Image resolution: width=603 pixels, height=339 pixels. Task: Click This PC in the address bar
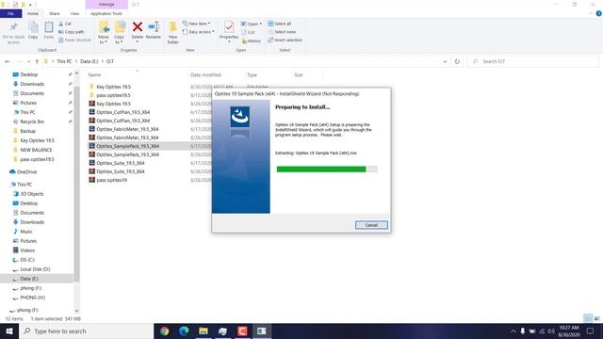64,61
